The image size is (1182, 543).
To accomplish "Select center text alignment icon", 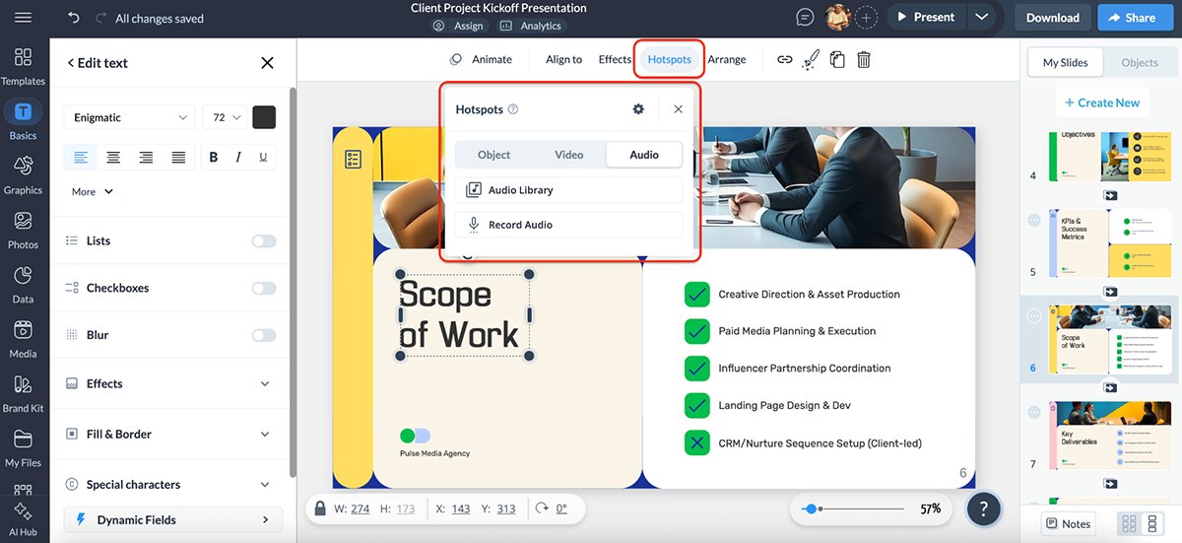I will (113, 157).
